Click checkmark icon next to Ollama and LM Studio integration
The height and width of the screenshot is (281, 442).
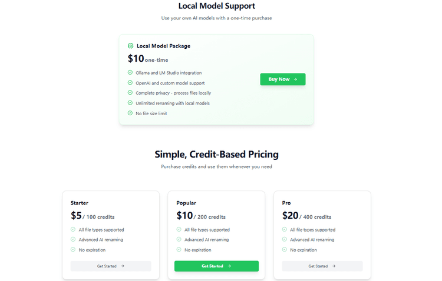[x=130, y=73]
